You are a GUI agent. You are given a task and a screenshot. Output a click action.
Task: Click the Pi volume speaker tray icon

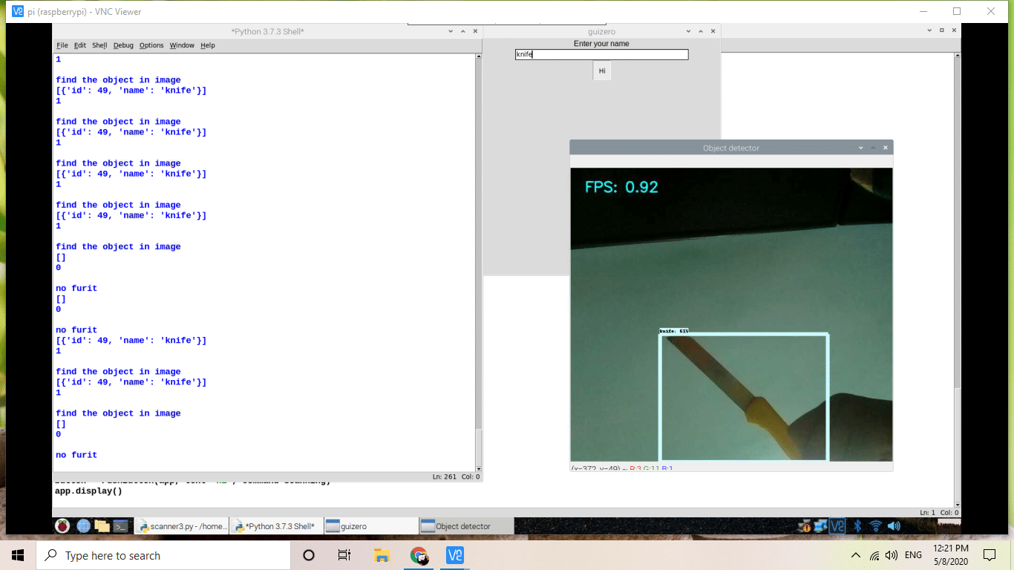(x=894, y=526)
